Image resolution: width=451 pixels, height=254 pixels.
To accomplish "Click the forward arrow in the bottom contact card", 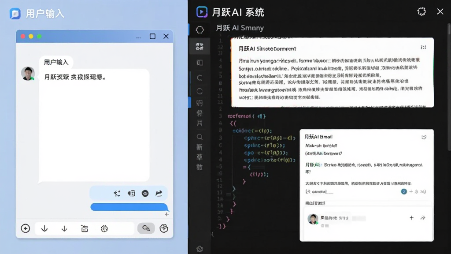I will click(423, 218).
